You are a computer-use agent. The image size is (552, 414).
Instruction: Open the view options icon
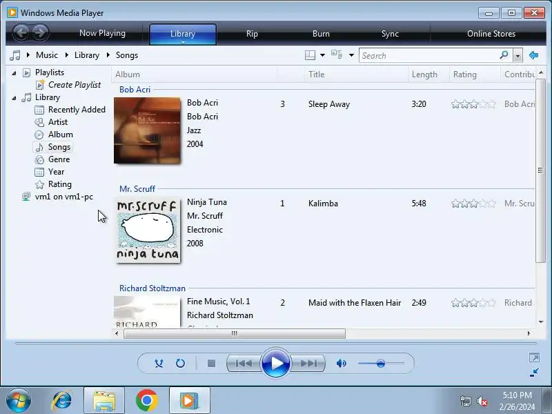337,55
